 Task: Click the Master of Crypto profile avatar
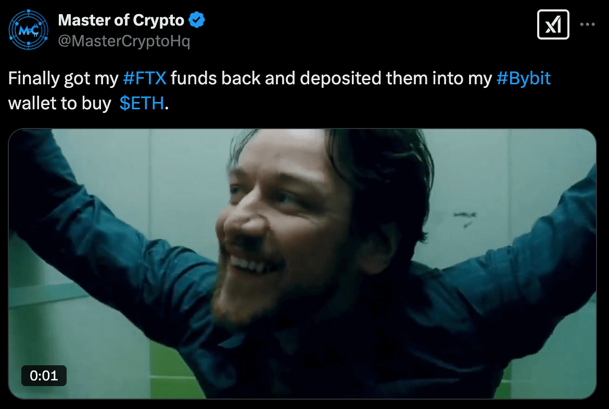(28, 30)
